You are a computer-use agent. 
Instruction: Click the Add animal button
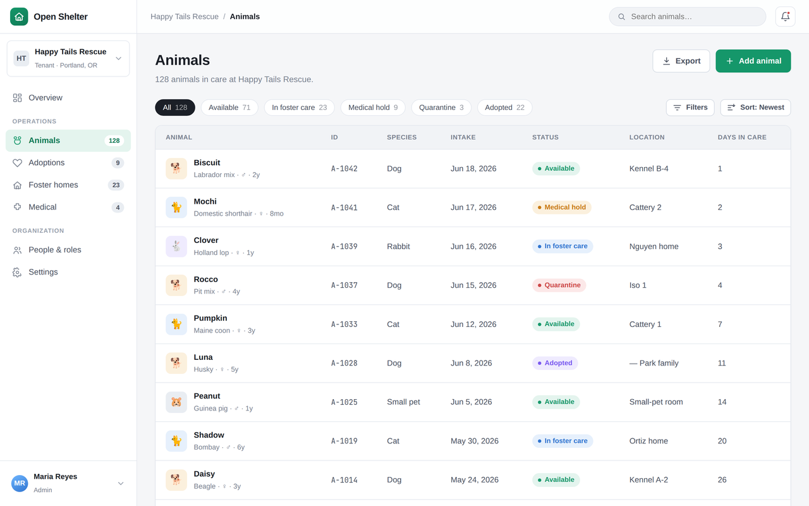click(753, 61)
